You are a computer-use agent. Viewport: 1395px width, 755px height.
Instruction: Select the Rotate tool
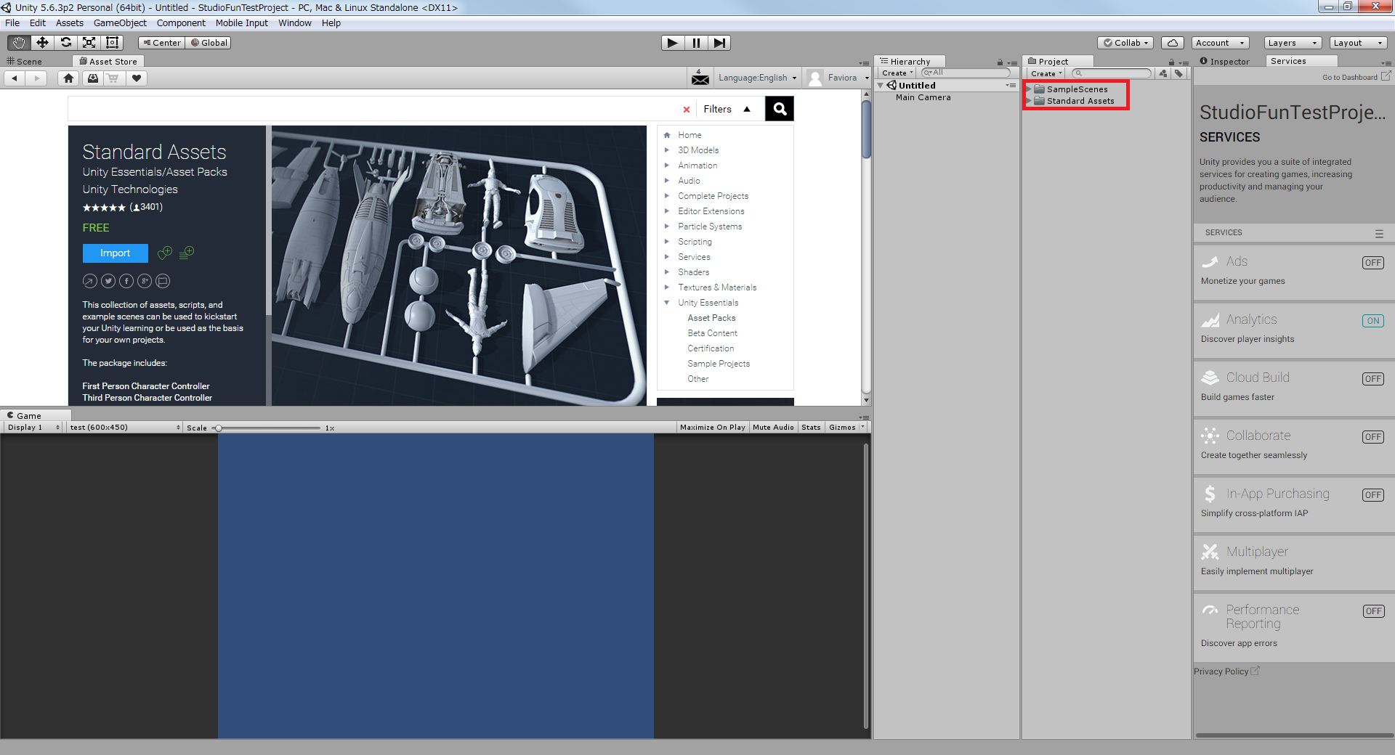pyautogui.click(x=65, y=43)
